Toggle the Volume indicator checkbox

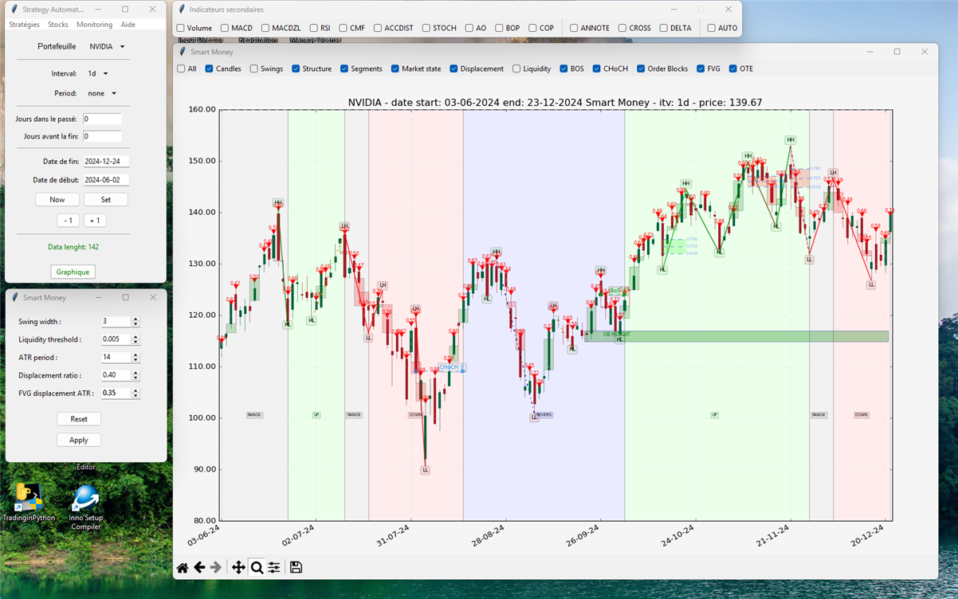point(181,28)
